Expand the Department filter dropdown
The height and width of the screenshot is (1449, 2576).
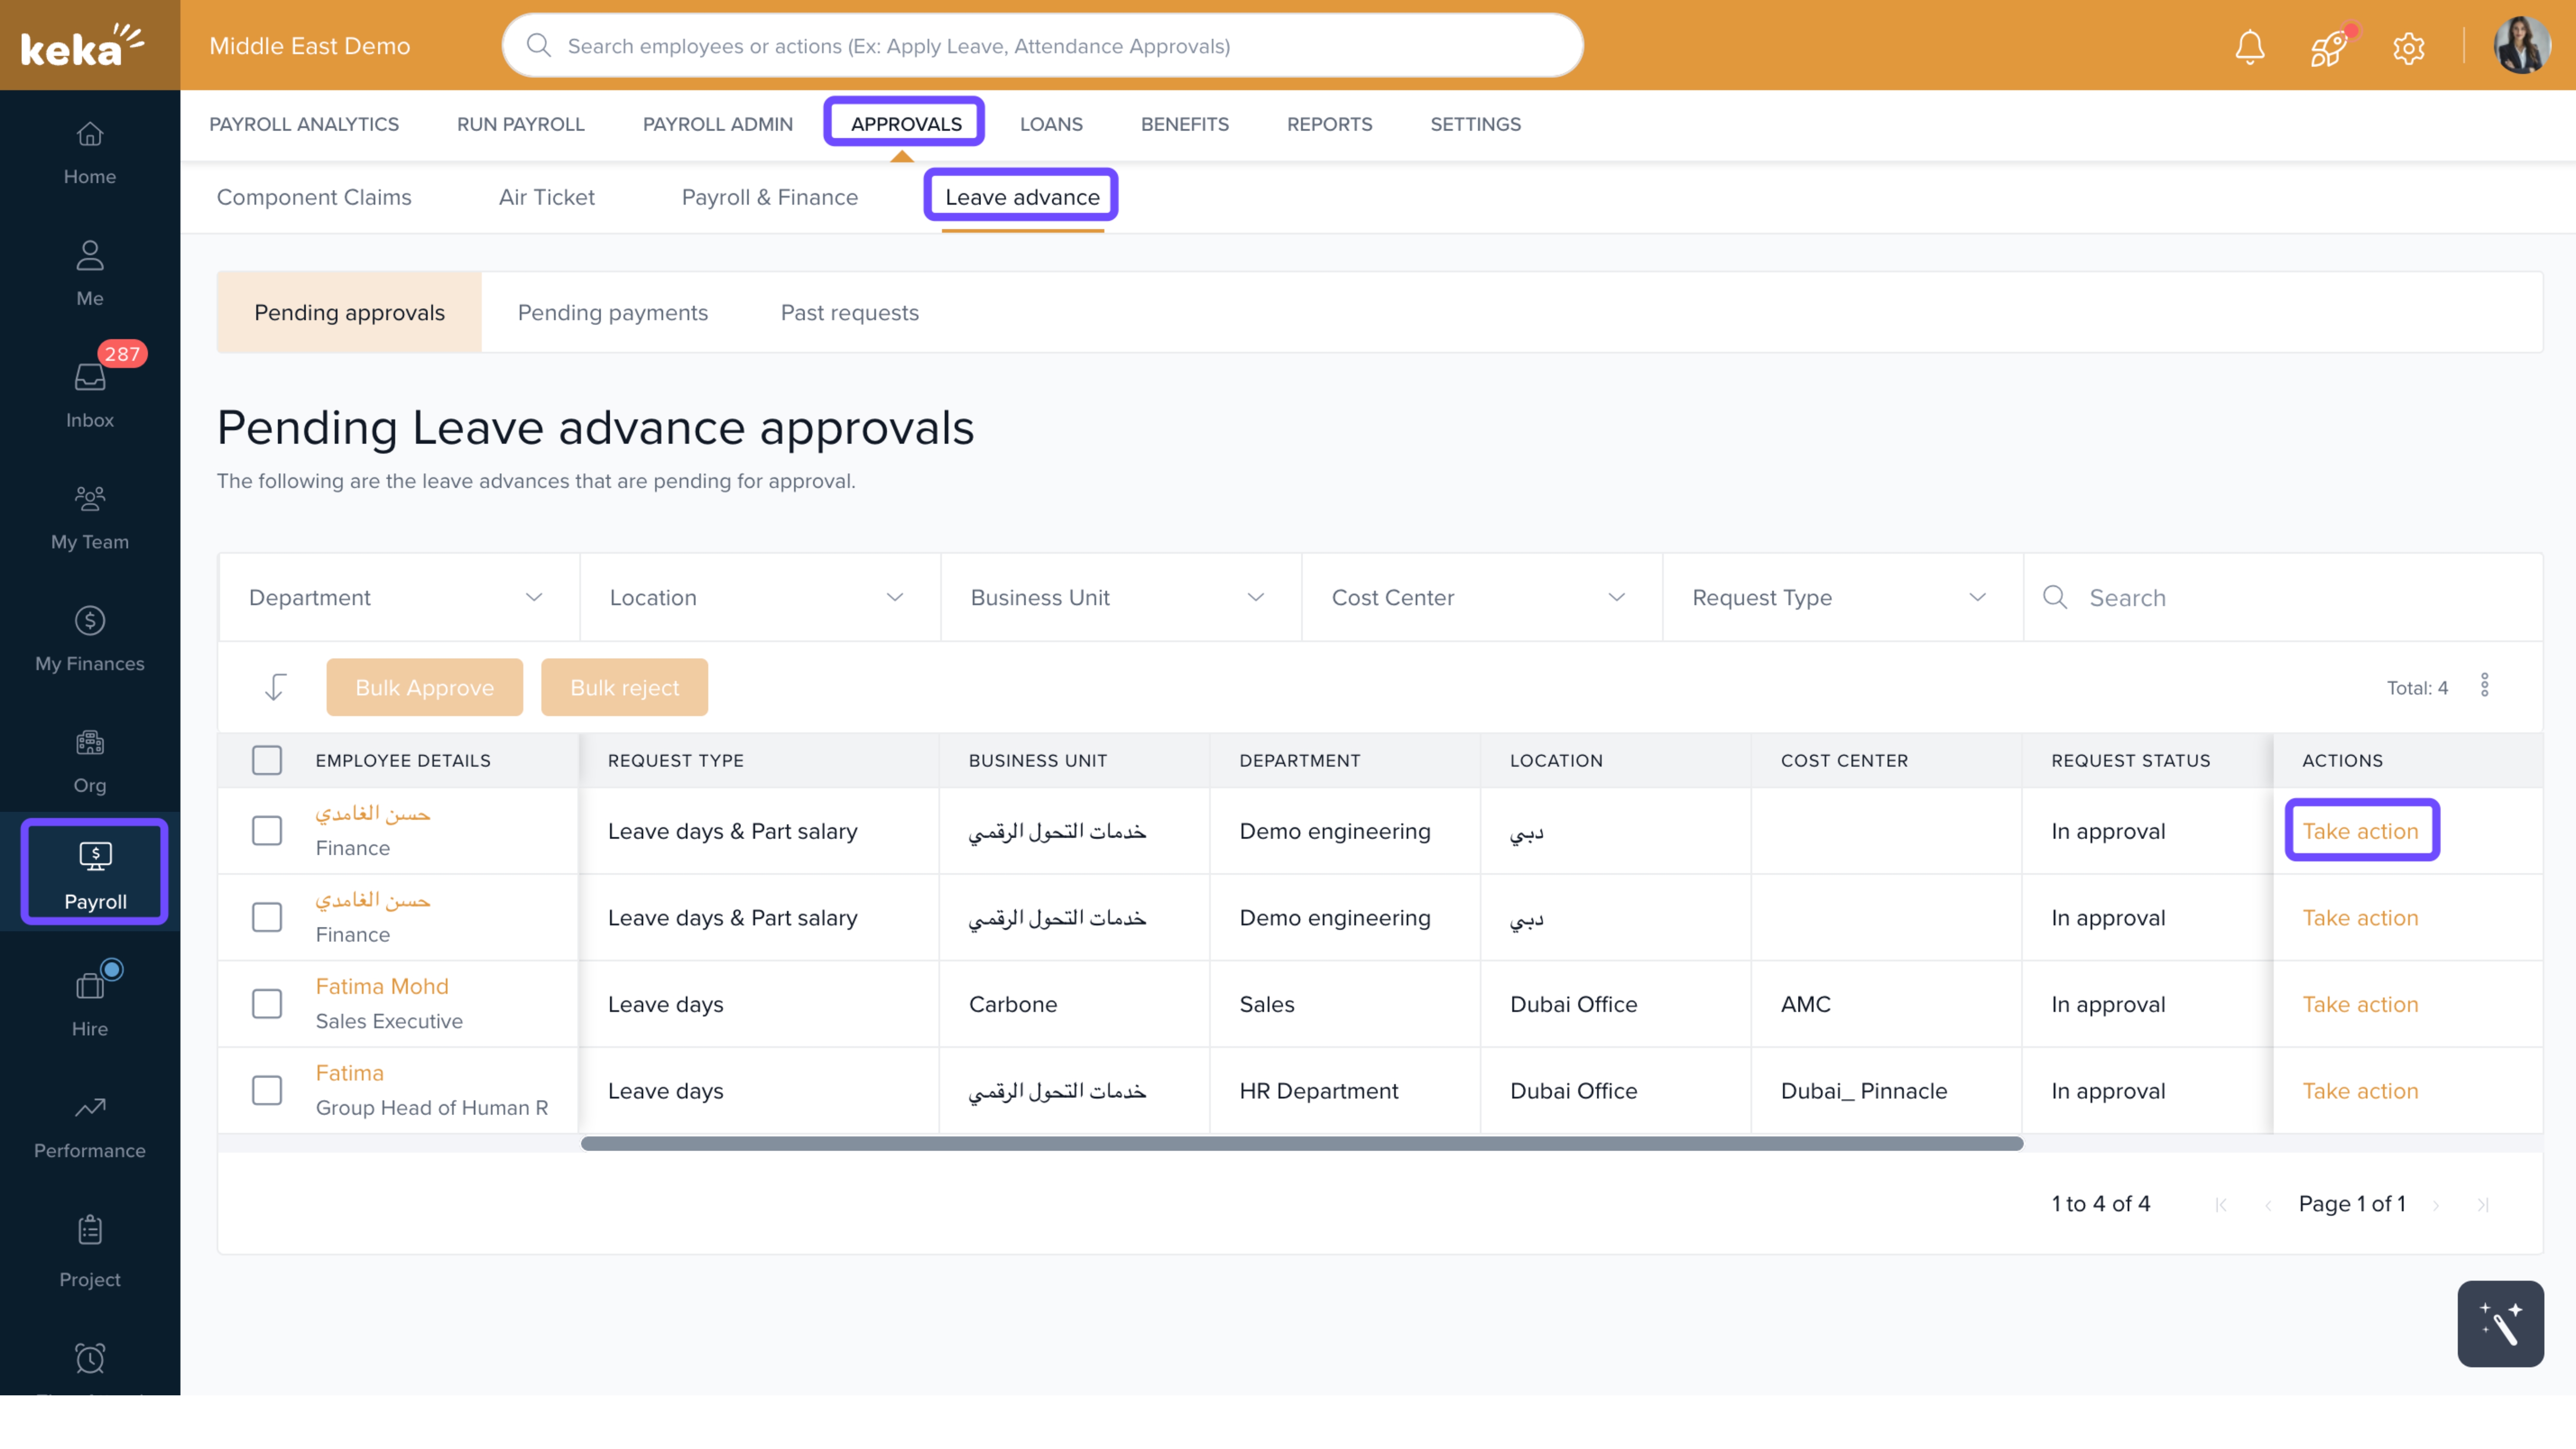click(398, 597)
